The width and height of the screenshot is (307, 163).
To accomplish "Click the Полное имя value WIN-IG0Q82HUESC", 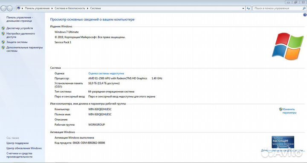I will click(x=100, y=115).
